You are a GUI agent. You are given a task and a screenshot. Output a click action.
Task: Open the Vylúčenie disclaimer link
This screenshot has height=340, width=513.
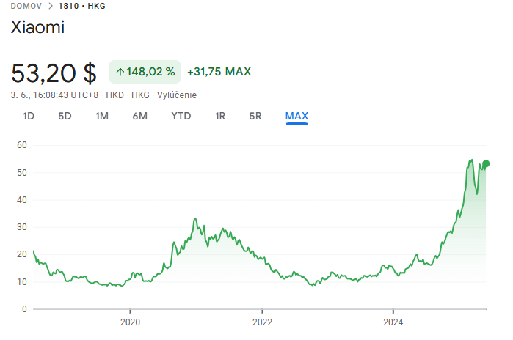pyautogui.click(x=177, y=95)
